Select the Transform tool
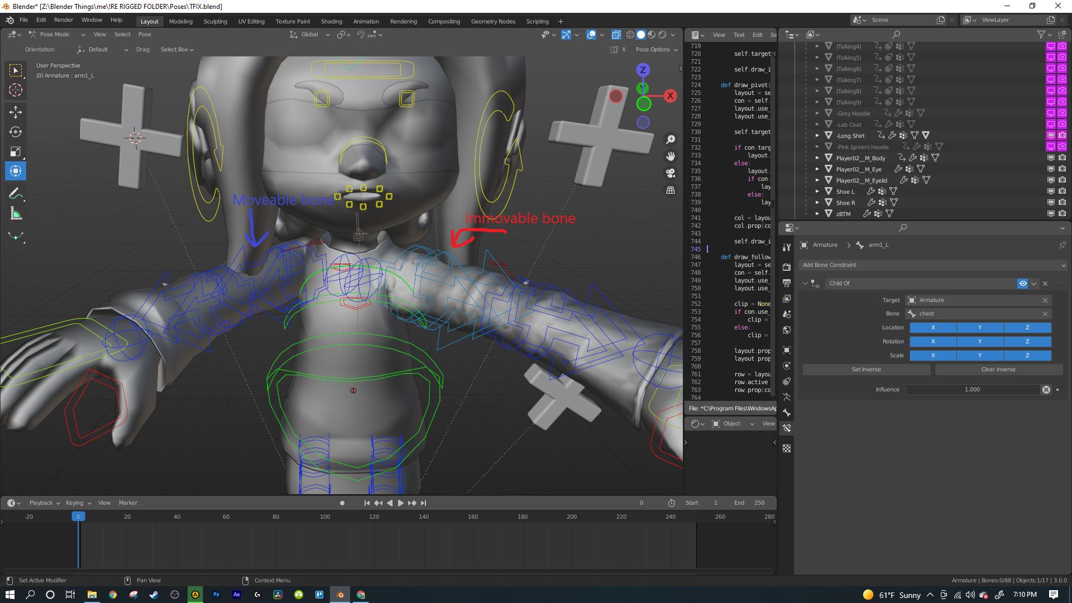 click(16, 171)
